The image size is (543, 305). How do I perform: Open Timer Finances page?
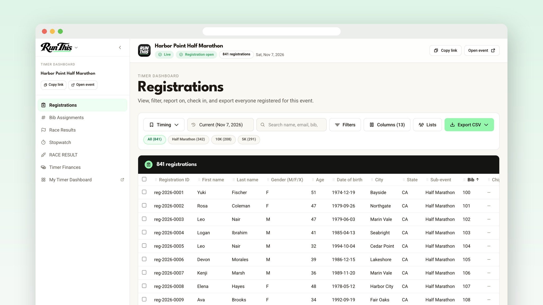[x=82, y=167]
